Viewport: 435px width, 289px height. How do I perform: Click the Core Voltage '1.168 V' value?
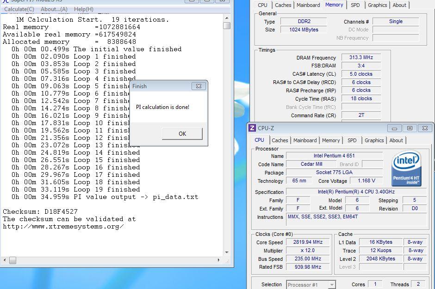click(367, 181)
